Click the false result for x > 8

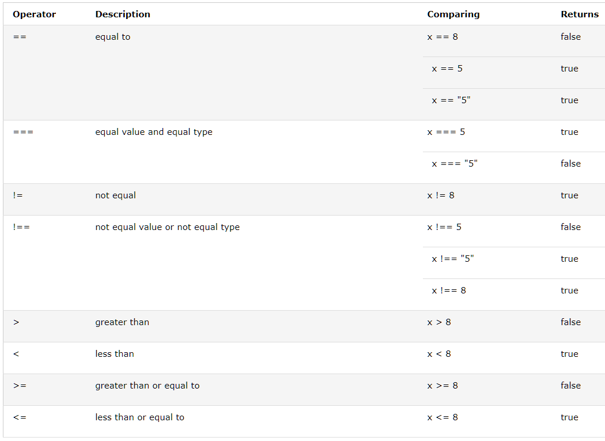click(570, 322)
